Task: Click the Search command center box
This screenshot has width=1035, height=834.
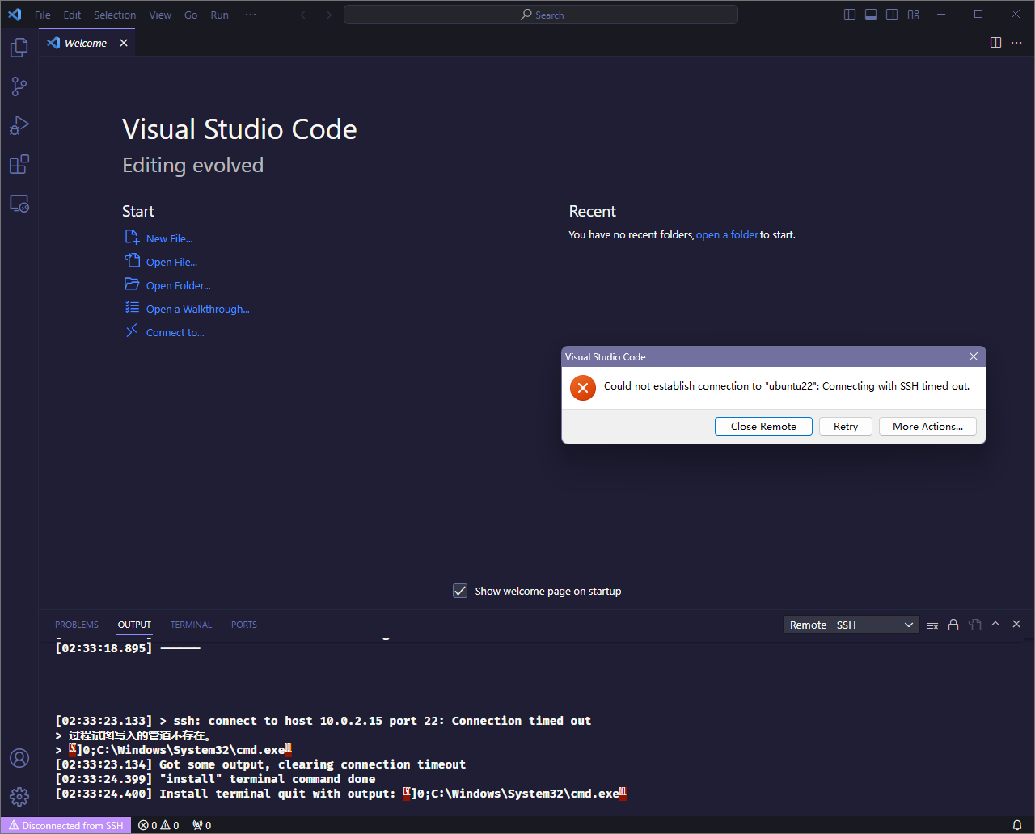Action: (541, 15)
